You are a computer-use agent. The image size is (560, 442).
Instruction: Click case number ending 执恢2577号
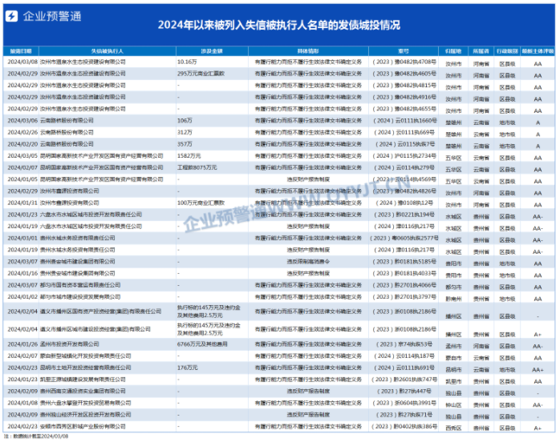pos(404,238)
